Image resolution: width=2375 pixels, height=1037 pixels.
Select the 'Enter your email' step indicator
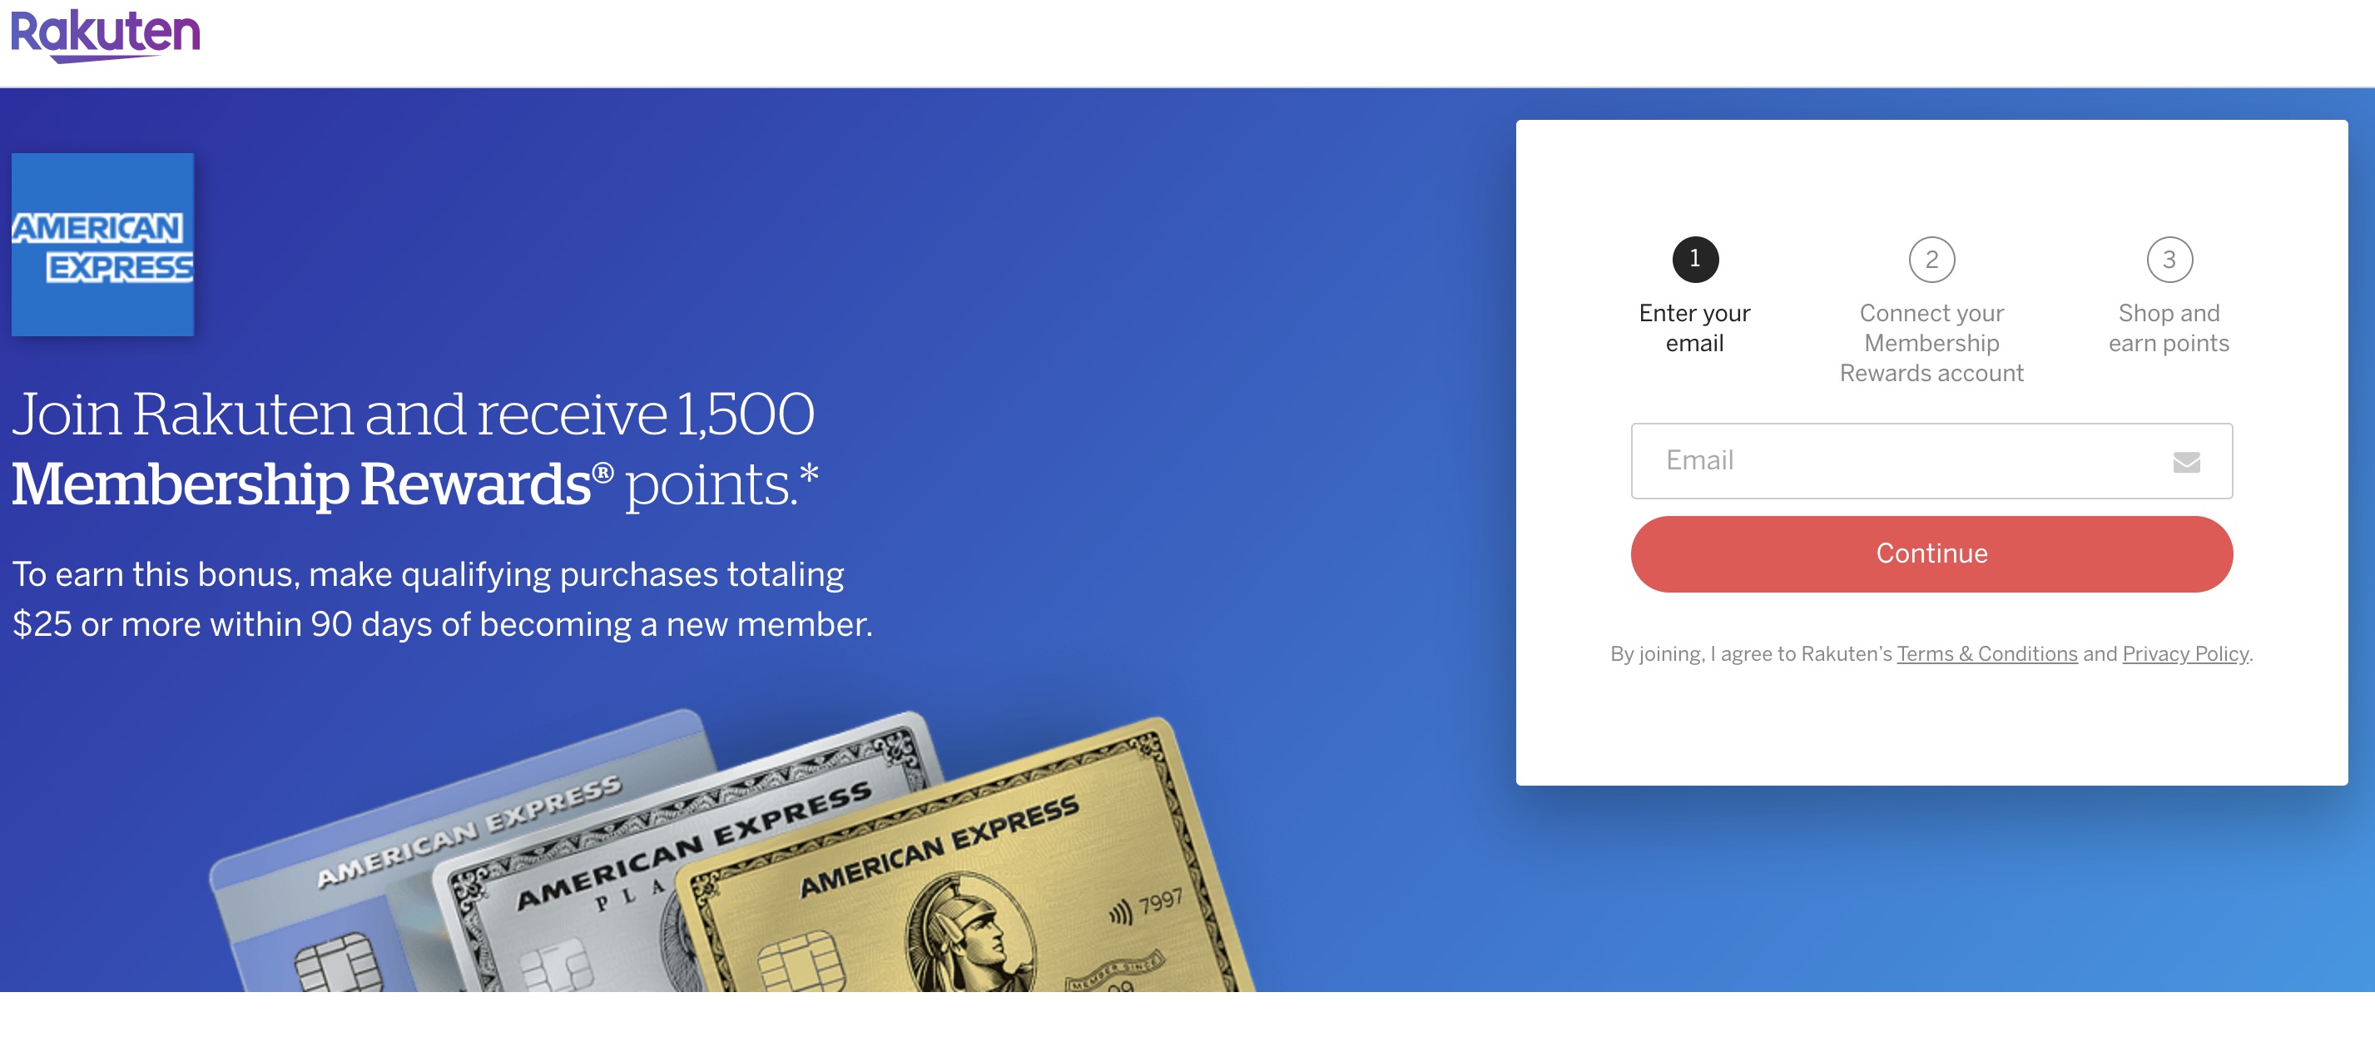[1693, 327]
